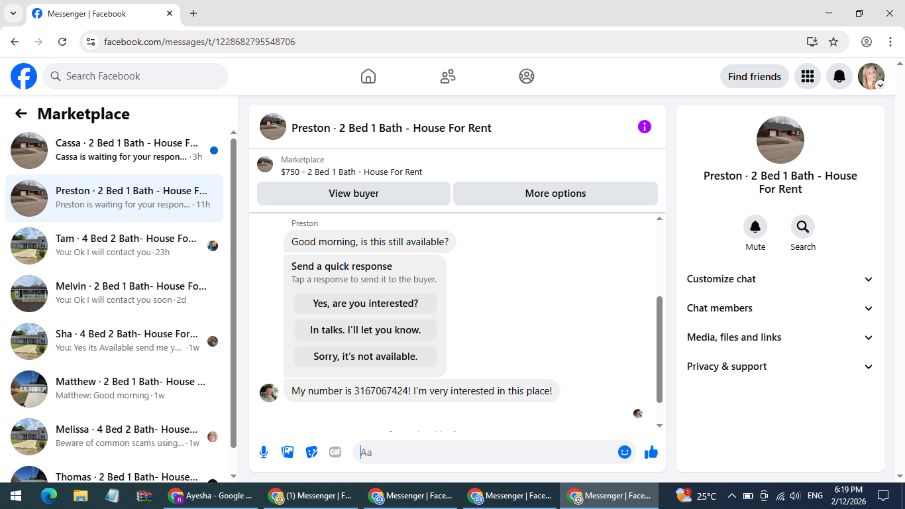Expand Media, files and links section
The image size is (905, 509).
(x=780, y=337)
